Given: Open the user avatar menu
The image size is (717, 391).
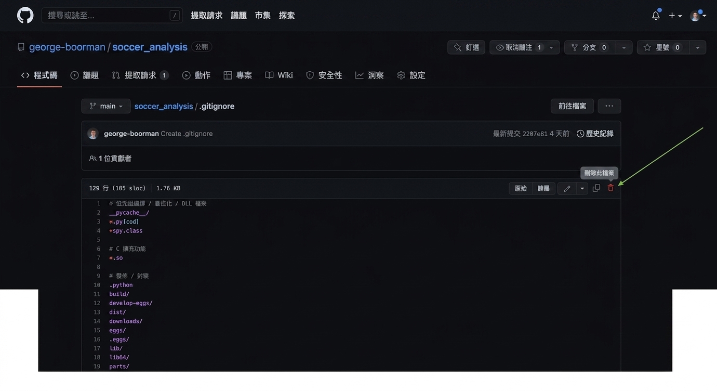Looking at the screenshot, I should (698, 16).
